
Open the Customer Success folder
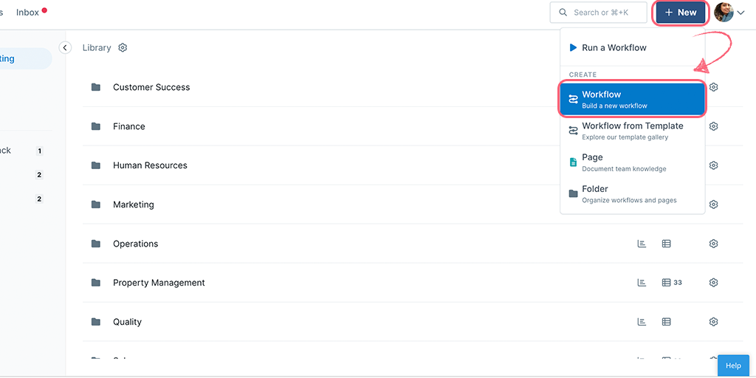151,87
